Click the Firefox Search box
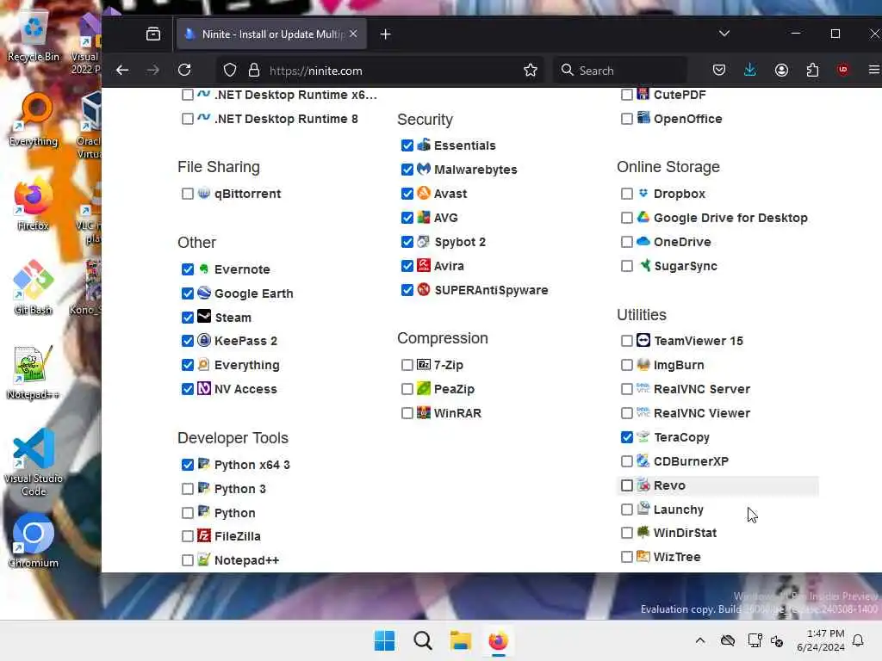Screen dimensions: 882x661 [620, 71]
